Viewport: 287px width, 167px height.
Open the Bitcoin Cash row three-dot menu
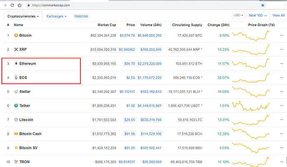point(282,134)
